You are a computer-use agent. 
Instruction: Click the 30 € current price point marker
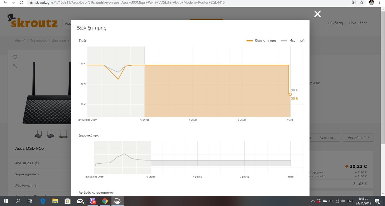pyautogui.click(x=290, y=94)
